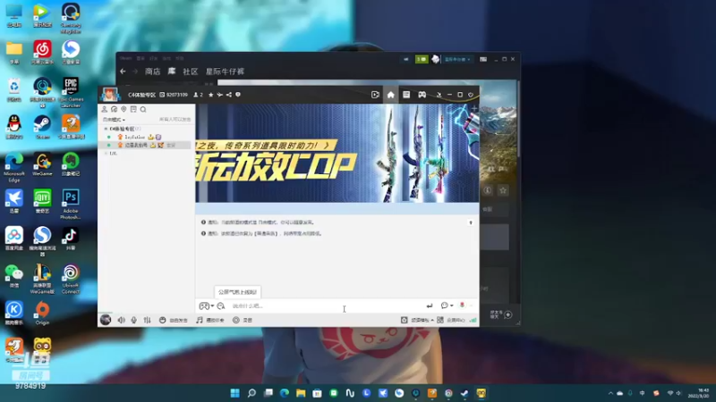Image resolution: width=716 pixels, height=402 pixels.
Task: Click the online member count icon
Action: (x=198, y=95)
